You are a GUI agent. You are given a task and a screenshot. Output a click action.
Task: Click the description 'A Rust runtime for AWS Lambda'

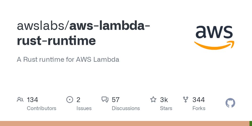[x=68, y=60]
